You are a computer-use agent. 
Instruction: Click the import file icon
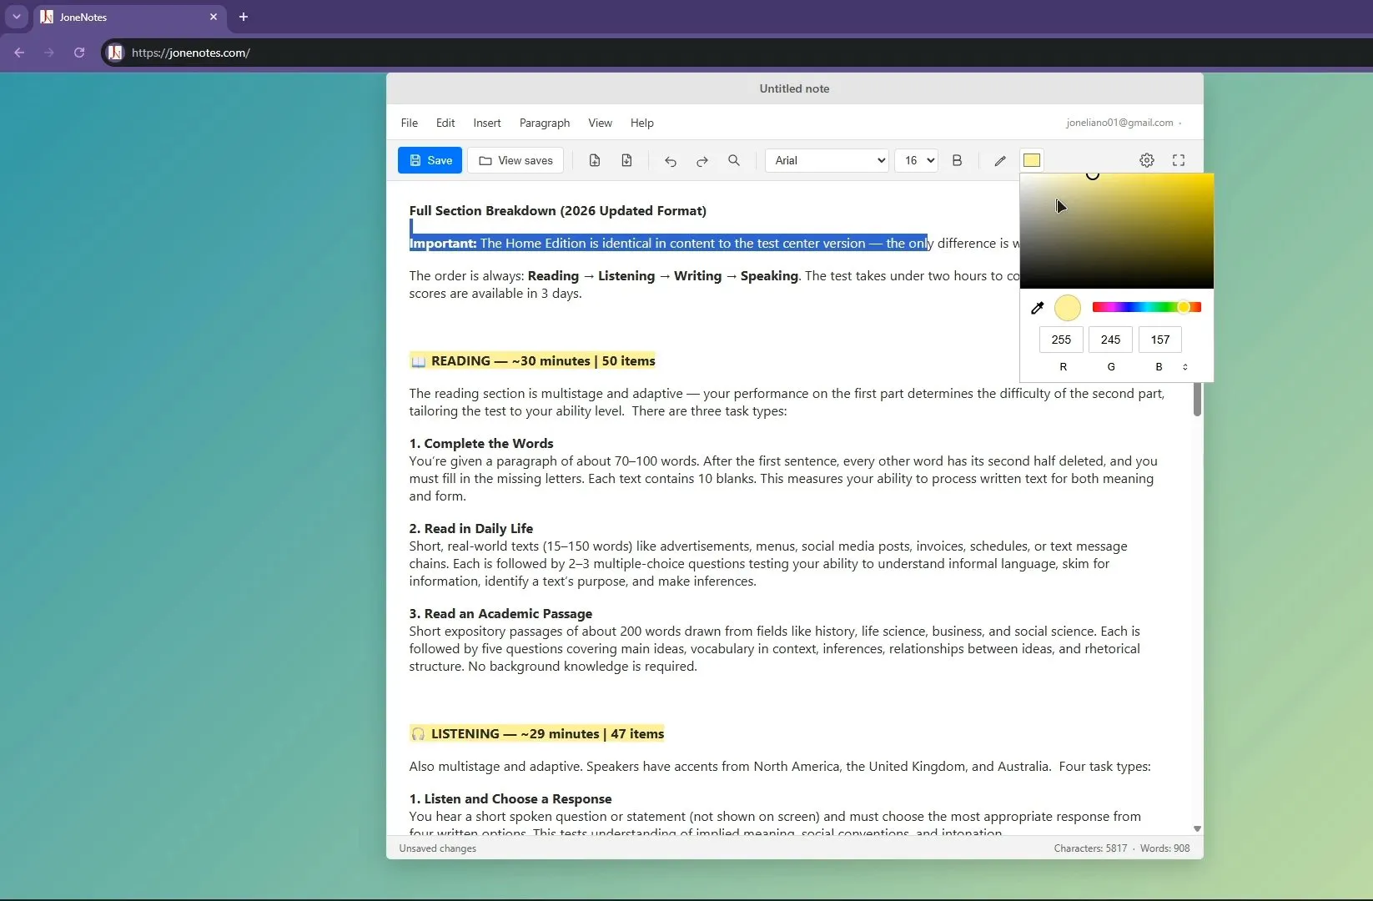(595, 160)
